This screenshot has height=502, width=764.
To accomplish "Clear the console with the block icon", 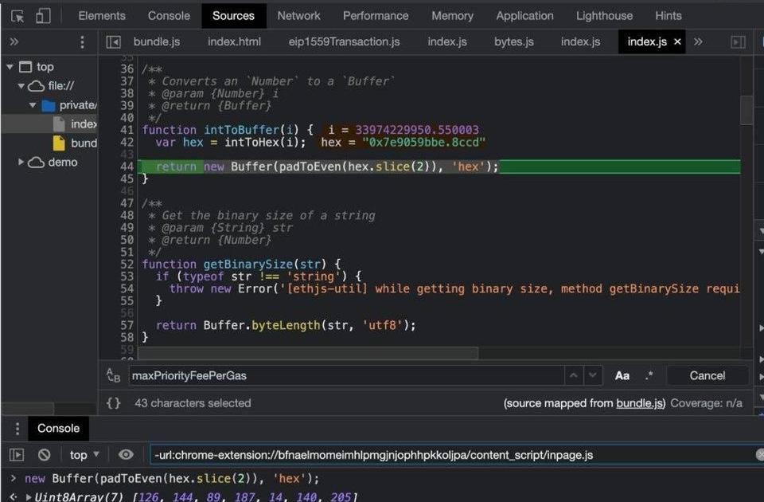I will 45,455.
